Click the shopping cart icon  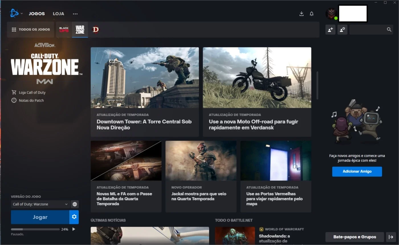(x=14, y=92)
